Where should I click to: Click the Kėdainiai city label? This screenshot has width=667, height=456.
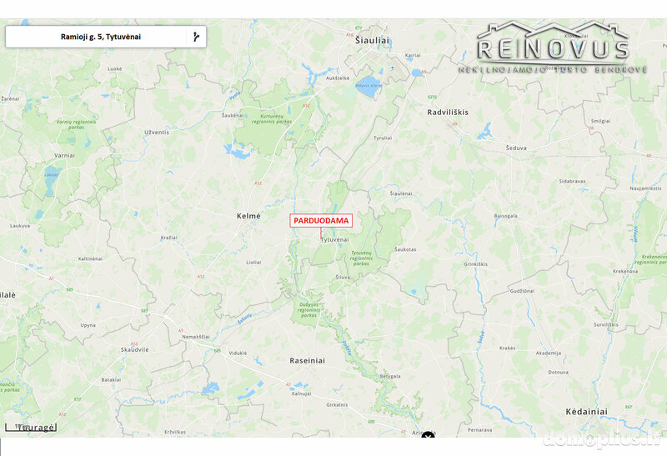587,412
